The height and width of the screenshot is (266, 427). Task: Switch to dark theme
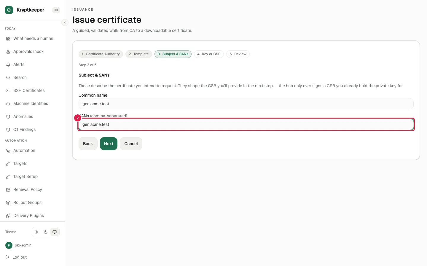46,232
